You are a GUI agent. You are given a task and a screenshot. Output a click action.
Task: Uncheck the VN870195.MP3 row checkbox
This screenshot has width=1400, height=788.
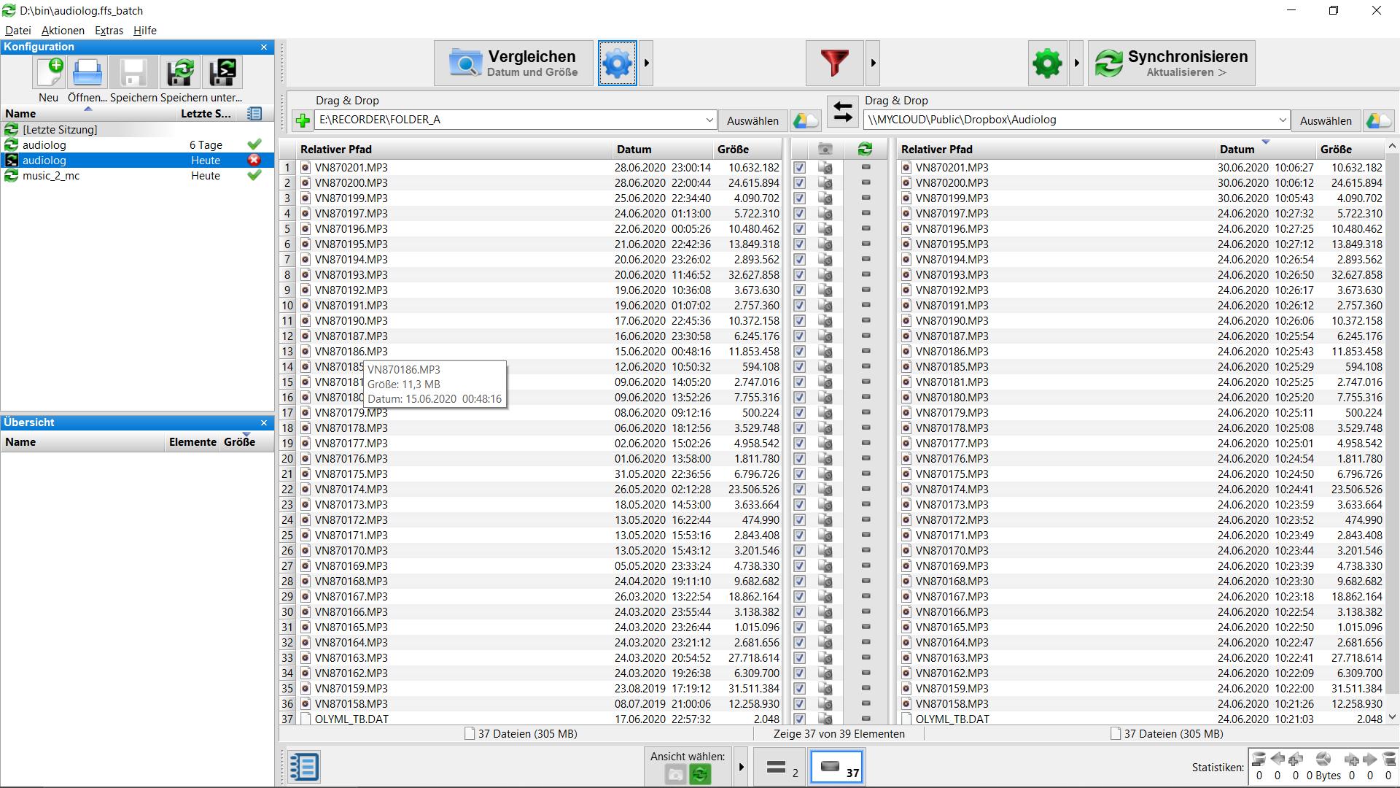click(800, 244)
